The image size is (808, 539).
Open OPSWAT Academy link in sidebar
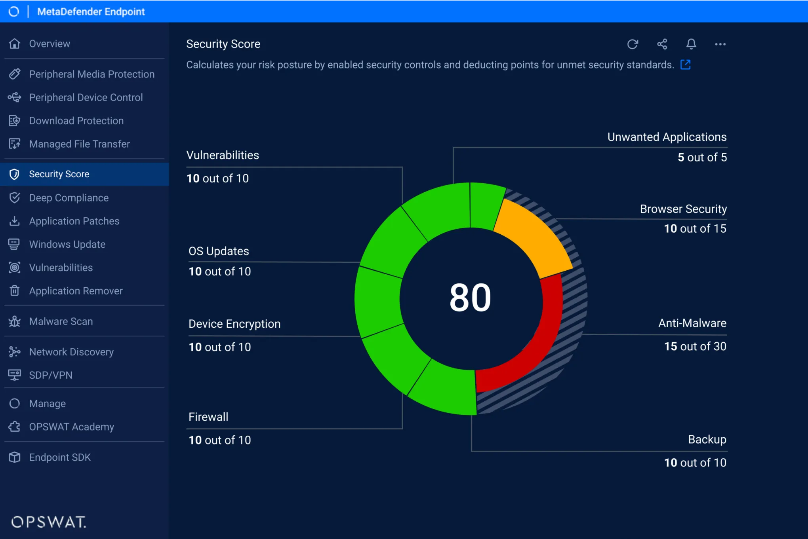(x=71, y=427)
